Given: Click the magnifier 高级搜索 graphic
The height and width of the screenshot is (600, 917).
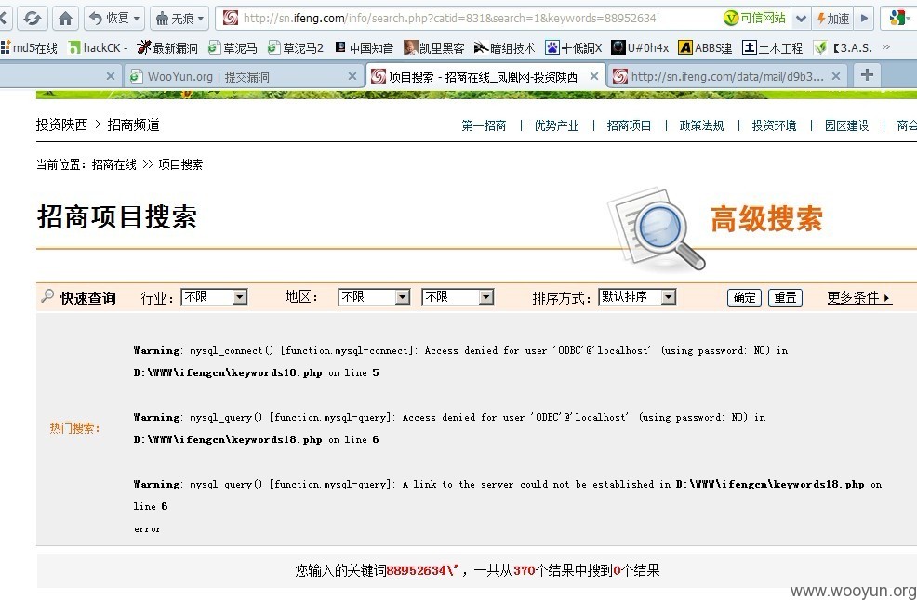Looking at the screenshot, I should point(655,230).
